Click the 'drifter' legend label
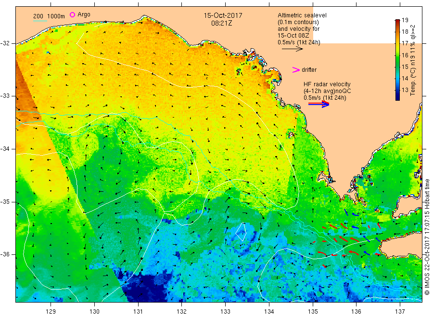Image resolution: width=433 pixels, height=318 pixels. click(x=309, y=70)
